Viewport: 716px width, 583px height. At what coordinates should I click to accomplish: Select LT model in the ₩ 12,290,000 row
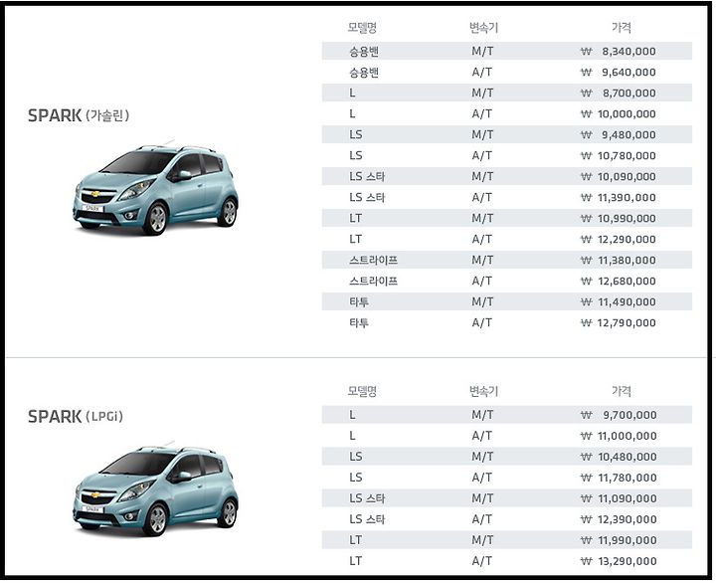click(x=356, y=239)
